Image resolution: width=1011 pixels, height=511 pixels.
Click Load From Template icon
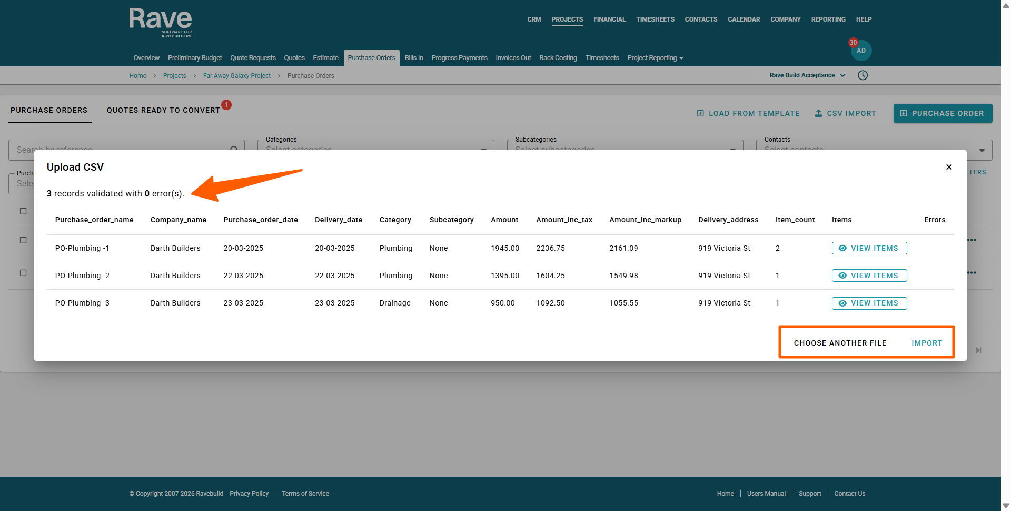tap(700, 113)
